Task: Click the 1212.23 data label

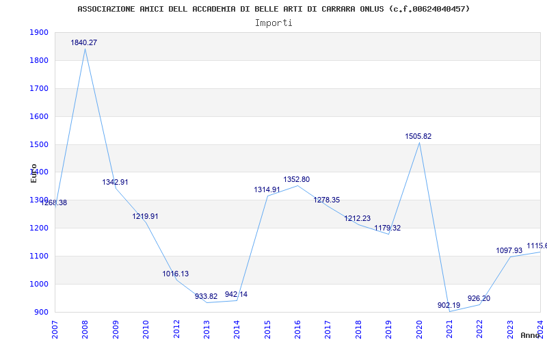Action: click(x=357, y=218)
